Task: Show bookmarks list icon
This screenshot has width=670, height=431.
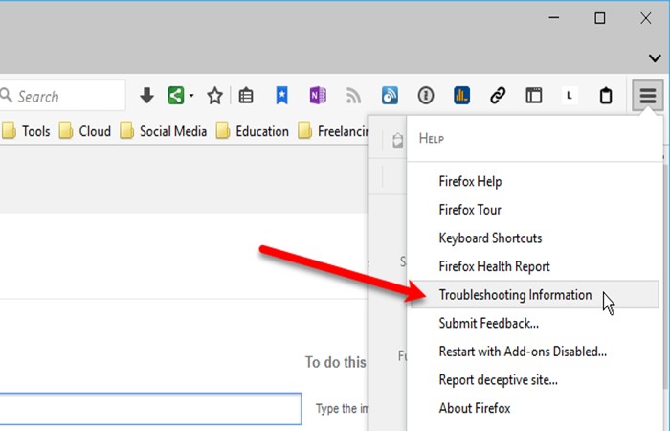Action: (x=246, y=96)
